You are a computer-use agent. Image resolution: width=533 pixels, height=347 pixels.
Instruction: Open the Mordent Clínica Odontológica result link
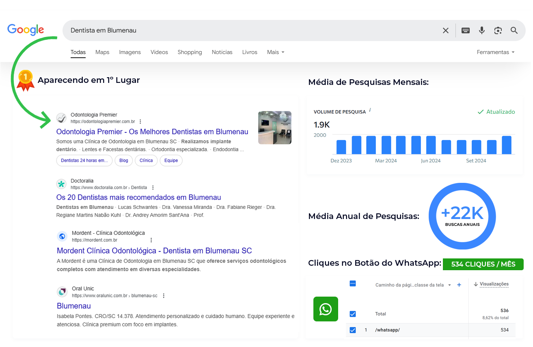point(154,251)
